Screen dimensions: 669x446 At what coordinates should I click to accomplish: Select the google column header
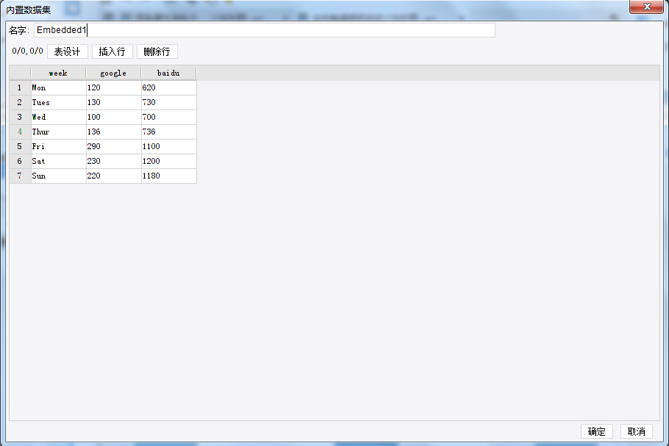click(113, 73)
